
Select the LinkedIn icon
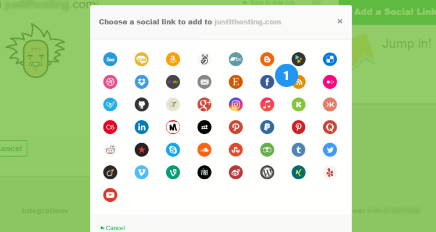pyautogui.click(x=142, y=127)
